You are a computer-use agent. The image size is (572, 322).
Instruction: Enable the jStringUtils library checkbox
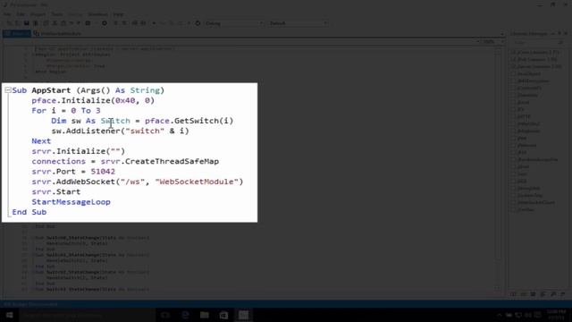click(515, 188)
